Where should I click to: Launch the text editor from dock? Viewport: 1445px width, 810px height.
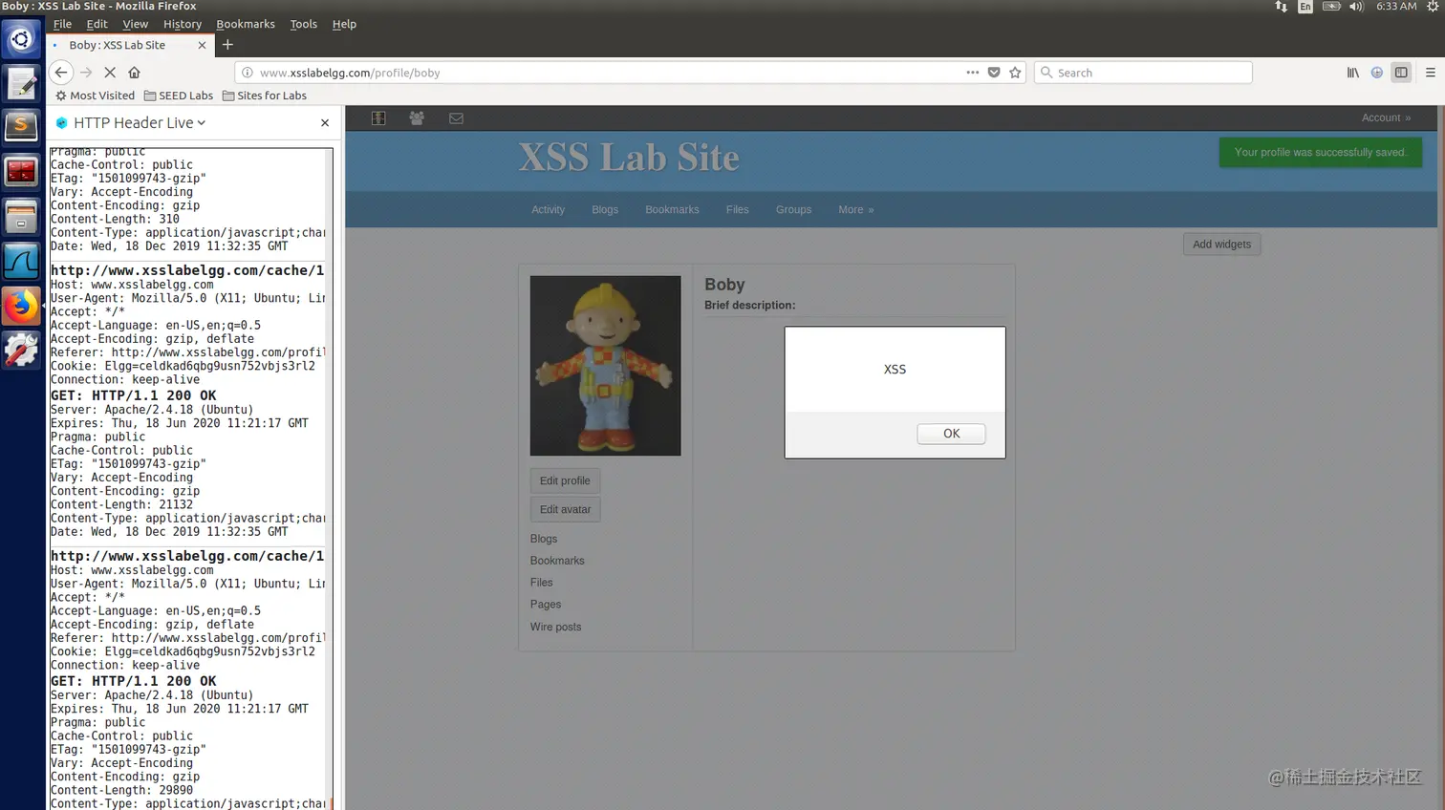[21, 83]
